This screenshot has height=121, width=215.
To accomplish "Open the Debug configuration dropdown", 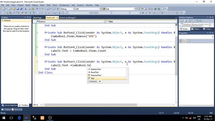I will tap(73, 9).
